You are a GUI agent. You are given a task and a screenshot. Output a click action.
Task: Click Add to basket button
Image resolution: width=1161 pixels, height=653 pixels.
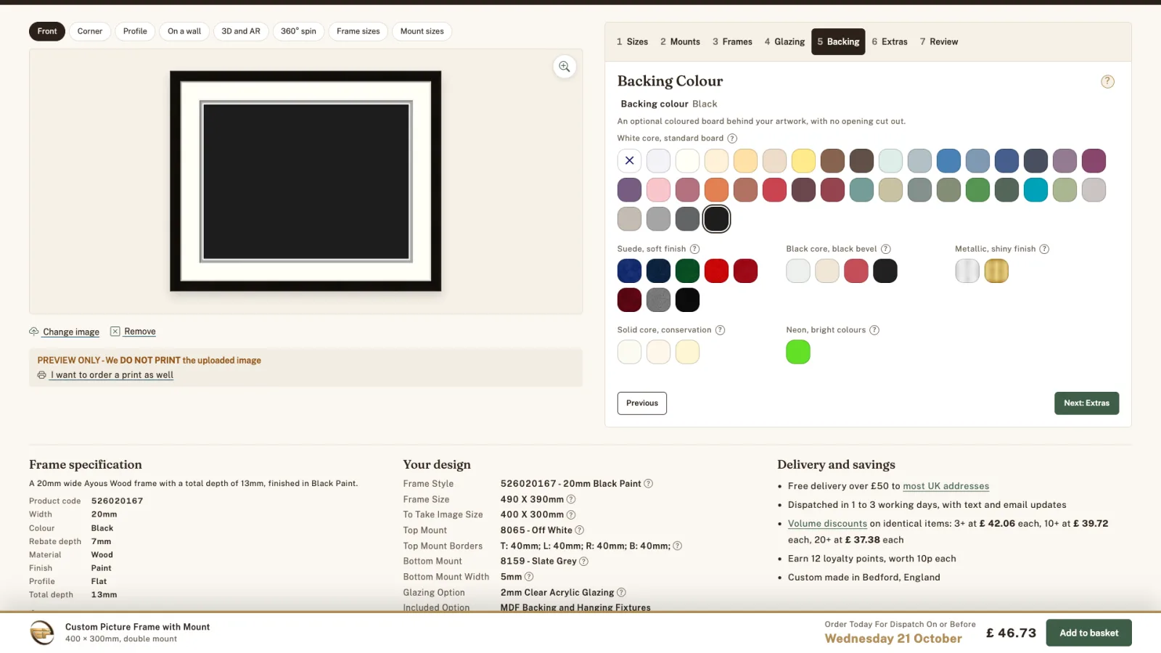(1088, 633)
